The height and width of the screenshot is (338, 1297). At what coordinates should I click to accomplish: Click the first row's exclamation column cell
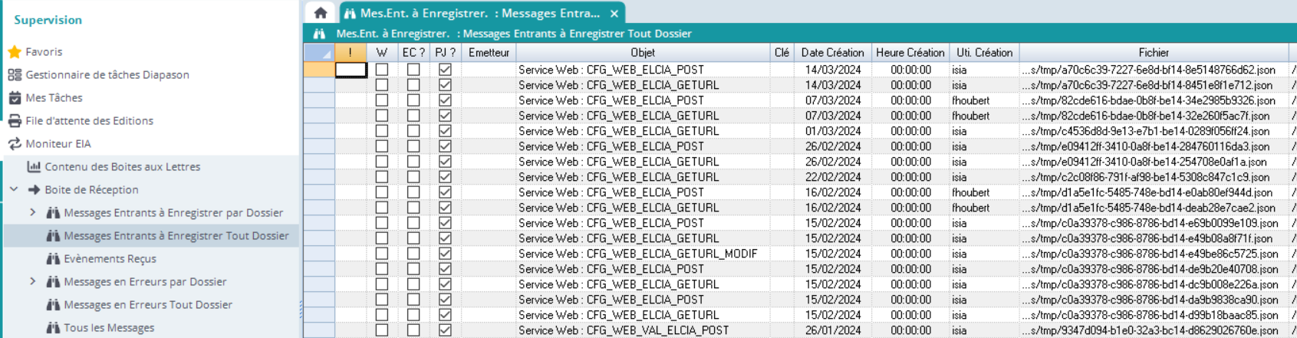(351, 70)
